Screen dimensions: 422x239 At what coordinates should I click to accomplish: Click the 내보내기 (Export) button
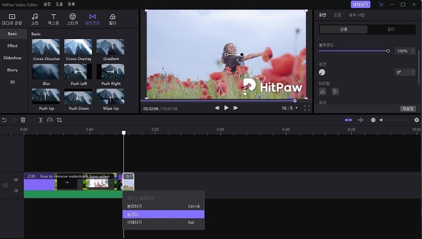(360, 4)
